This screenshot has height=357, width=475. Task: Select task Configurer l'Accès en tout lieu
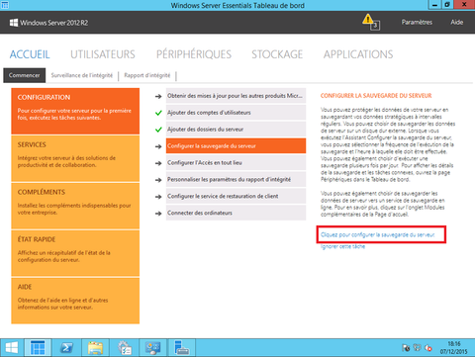pyautogui.click(x=236, y=163)
